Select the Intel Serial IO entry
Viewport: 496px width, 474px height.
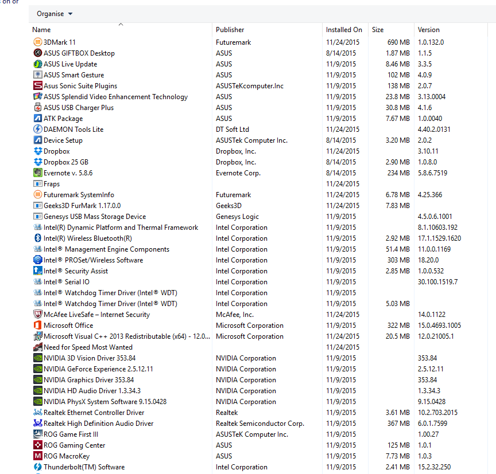click(67, 281)
